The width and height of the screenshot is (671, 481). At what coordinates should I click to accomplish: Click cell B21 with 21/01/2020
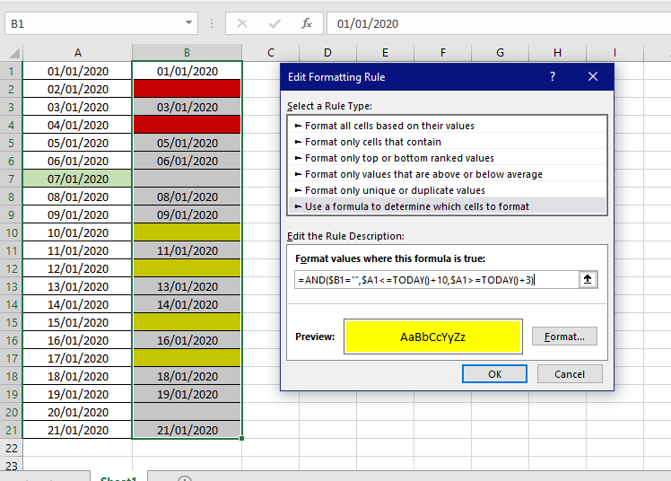tap(187, 430)
